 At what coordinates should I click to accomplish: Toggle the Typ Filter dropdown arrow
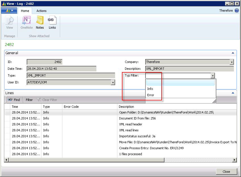pos(213,76)
